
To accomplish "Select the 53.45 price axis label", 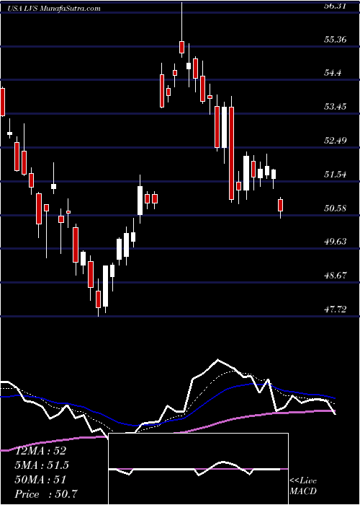I will tap(336, 107).
